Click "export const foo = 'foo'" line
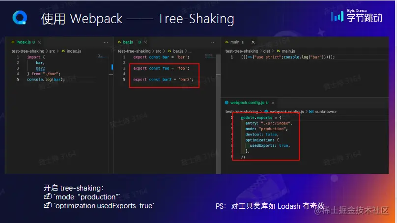The image size is (397, 223). [161, 68]
